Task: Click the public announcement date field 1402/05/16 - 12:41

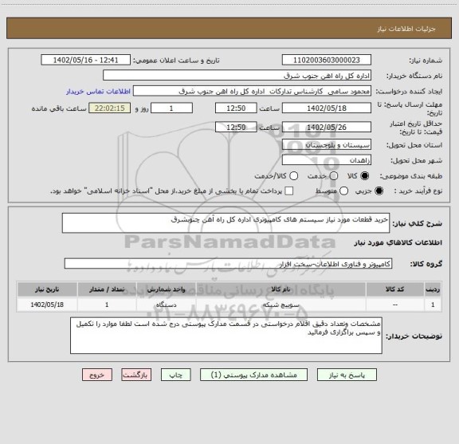Action: 85,60
